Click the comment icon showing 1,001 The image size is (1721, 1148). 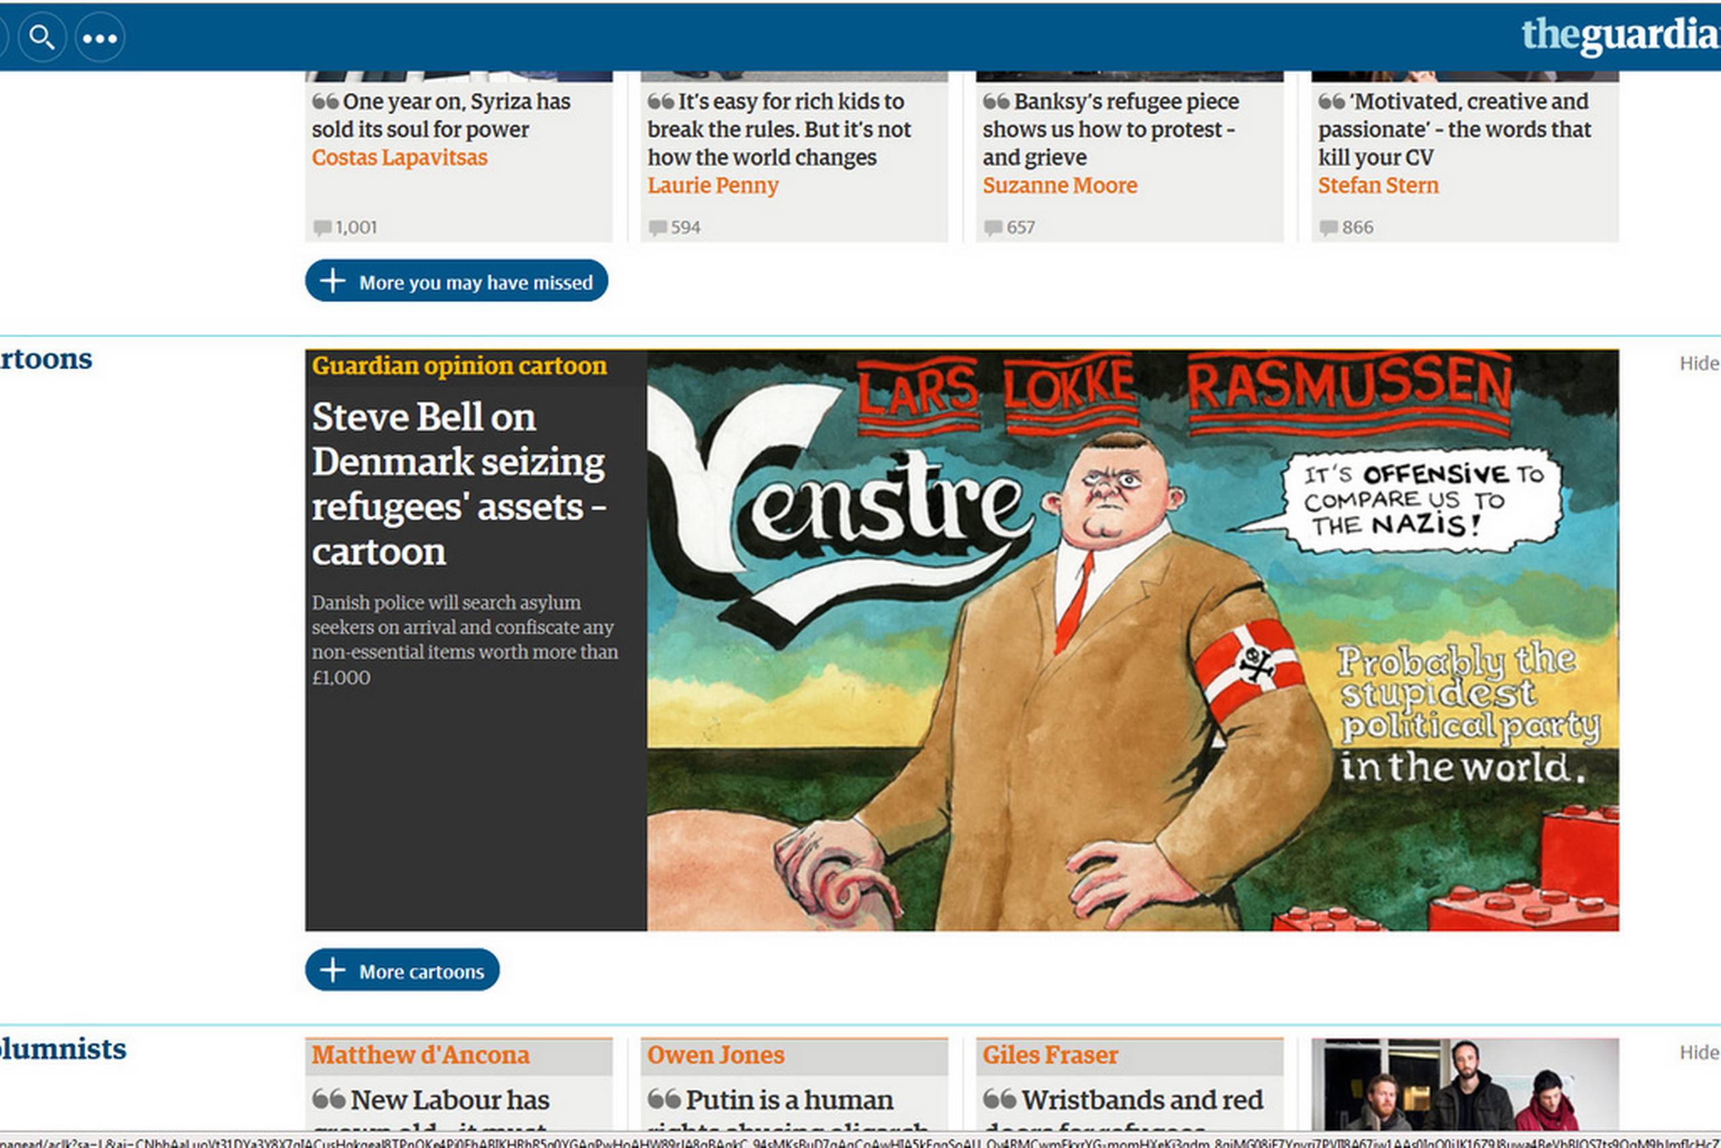coord(322,228)
